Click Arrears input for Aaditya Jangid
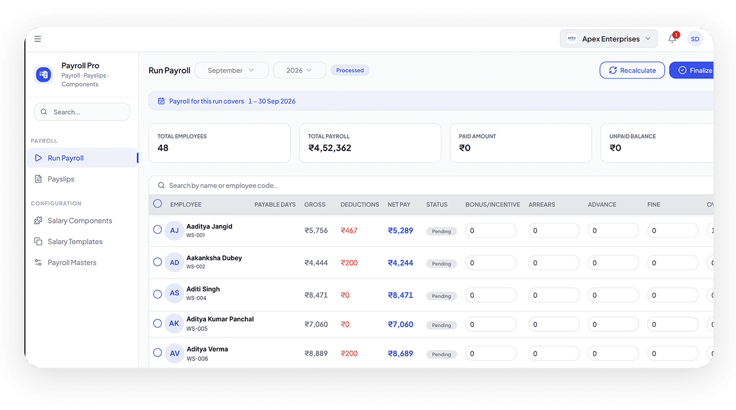736x410 pixels. pos(554,230)
